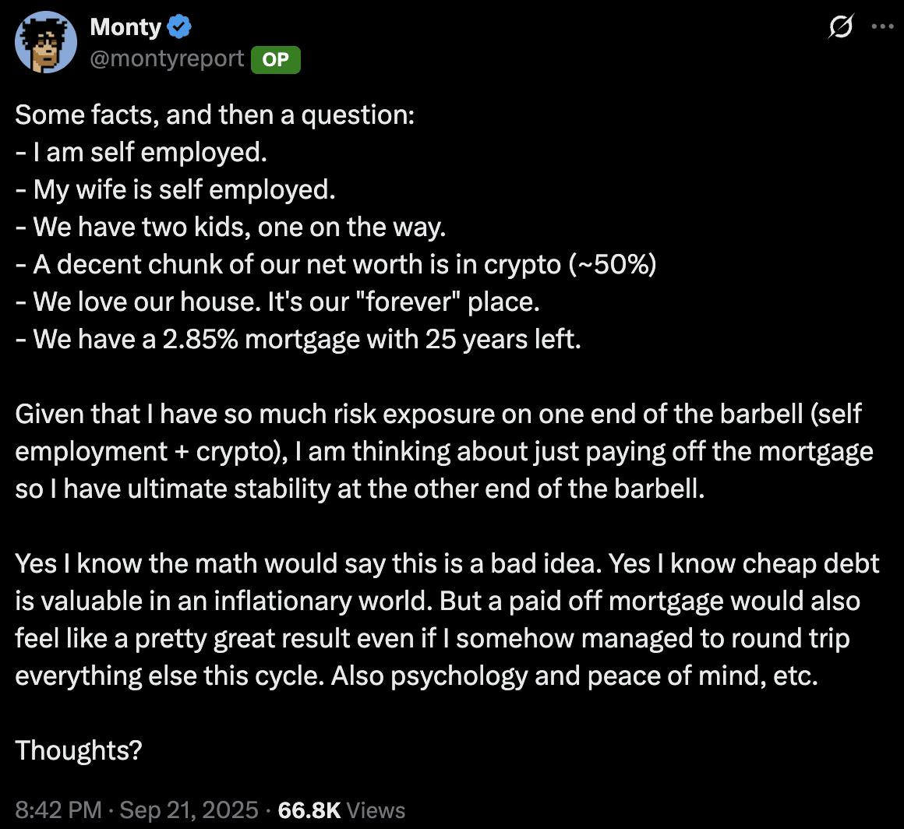904x829 pixels.
Task: Click the "Thoughts?" closing line
Action: click(x=79, y=750)
